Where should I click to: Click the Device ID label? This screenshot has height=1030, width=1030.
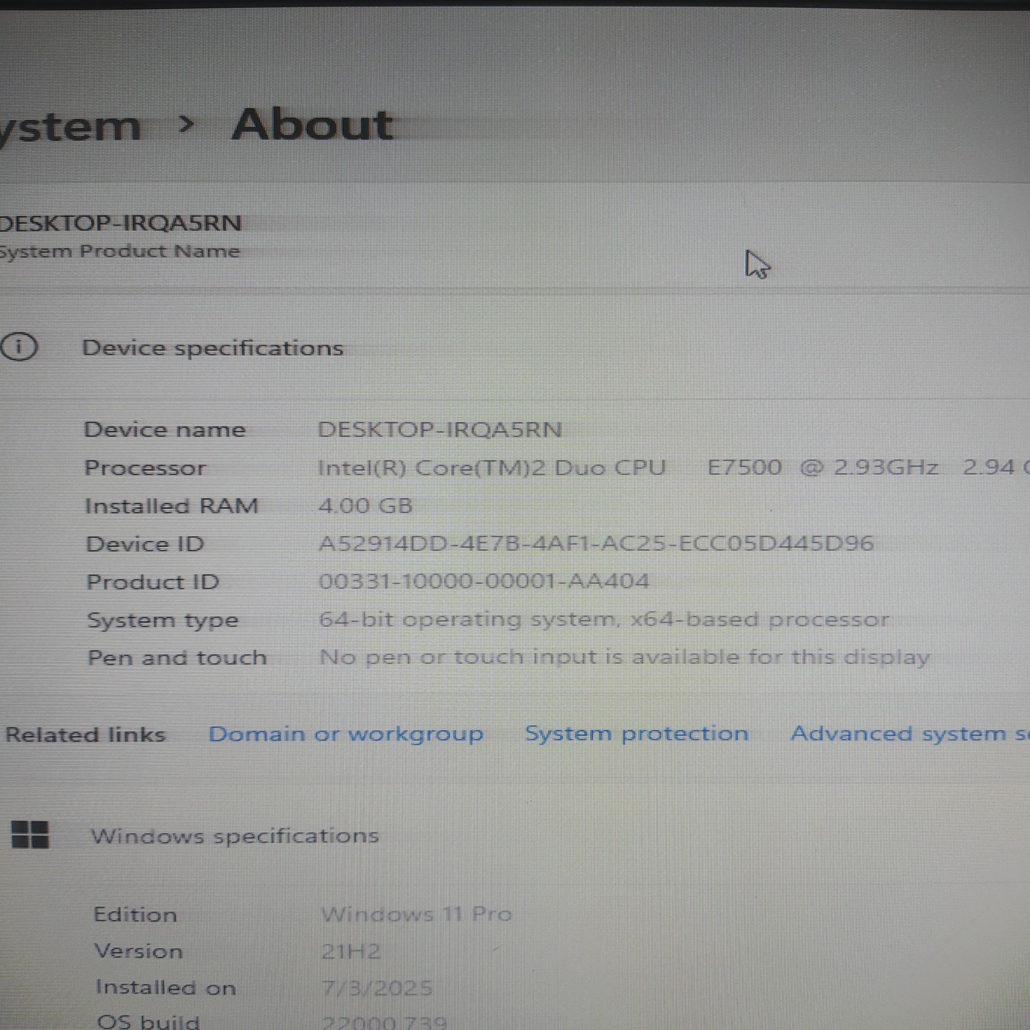click(x=145, y=544)
